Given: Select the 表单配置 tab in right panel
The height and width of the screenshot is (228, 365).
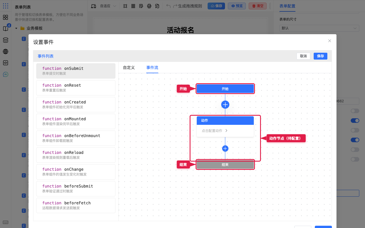Looking at the screenshot, I should pos(287,6).
